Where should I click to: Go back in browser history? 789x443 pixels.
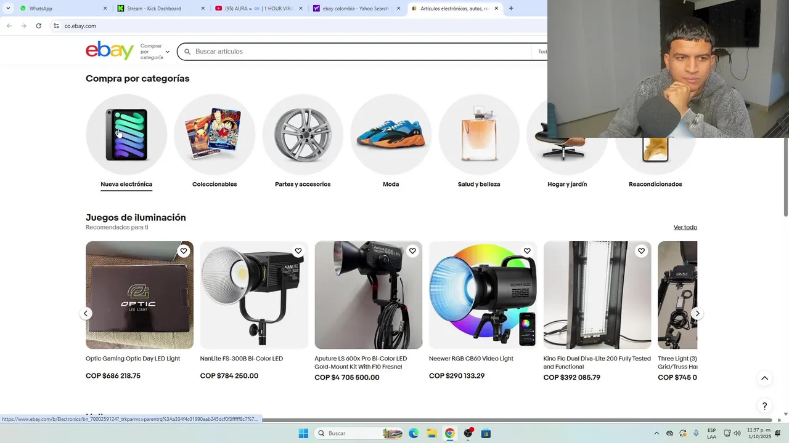(9, 26)
